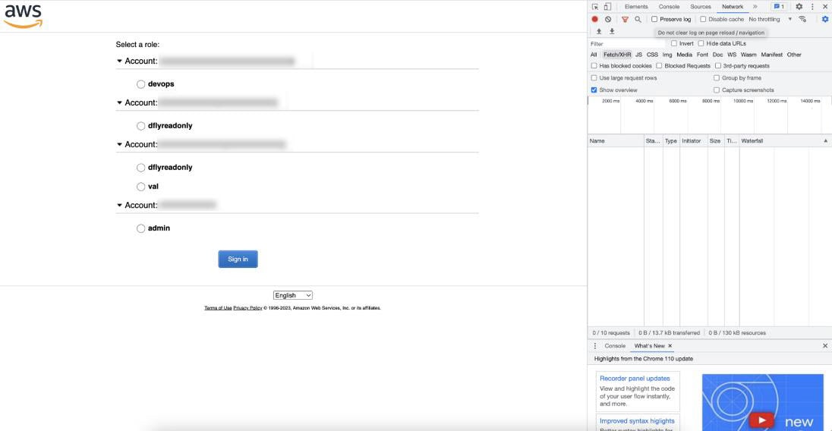Open blue network settings gear
832x431 pixels.
[x=825, y=19]
